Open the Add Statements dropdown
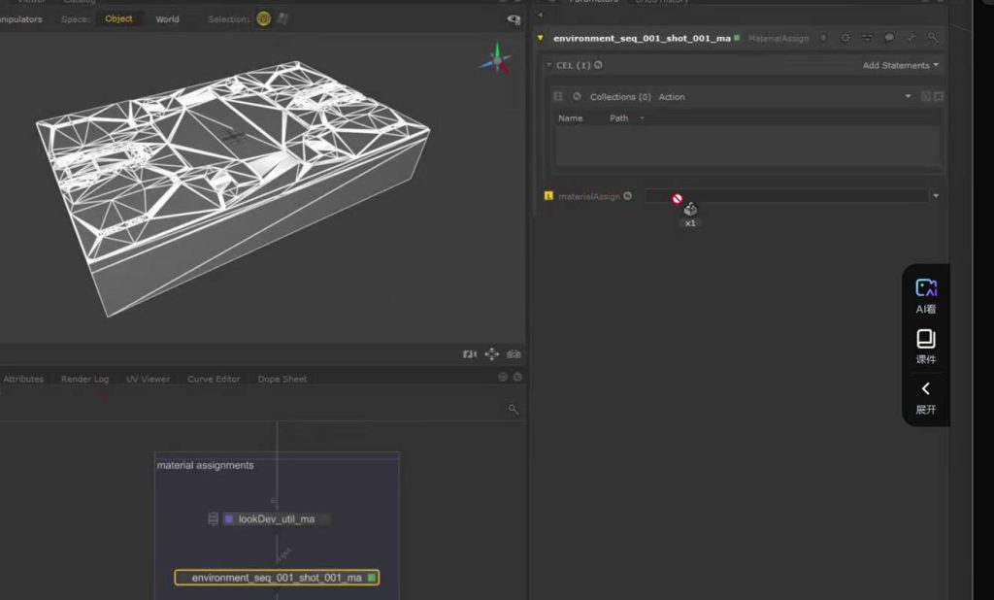The image size is (994, 600). point(900,65)
